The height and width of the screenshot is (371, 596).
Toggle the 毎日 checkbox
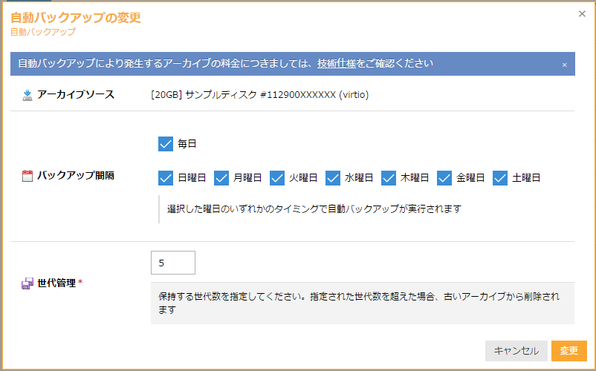click(166, 144)
